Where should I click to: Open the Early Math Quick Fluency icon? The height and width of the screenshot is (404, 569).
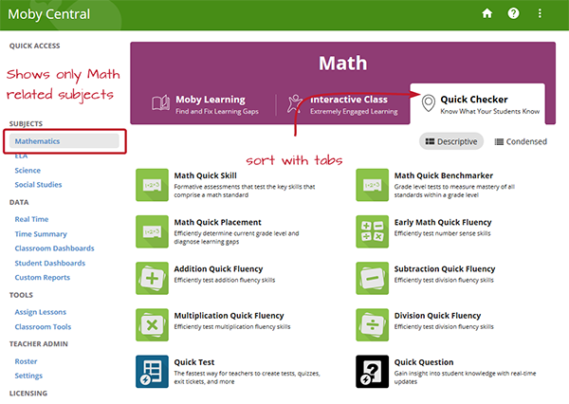[x=372, y=231]
